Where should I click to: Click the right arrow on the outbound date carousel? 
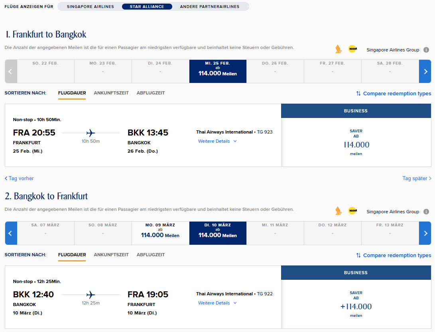[425, 71]
